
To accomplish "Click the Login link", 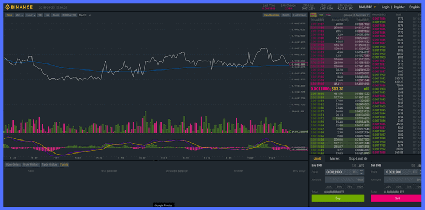I will coord(385,7).
